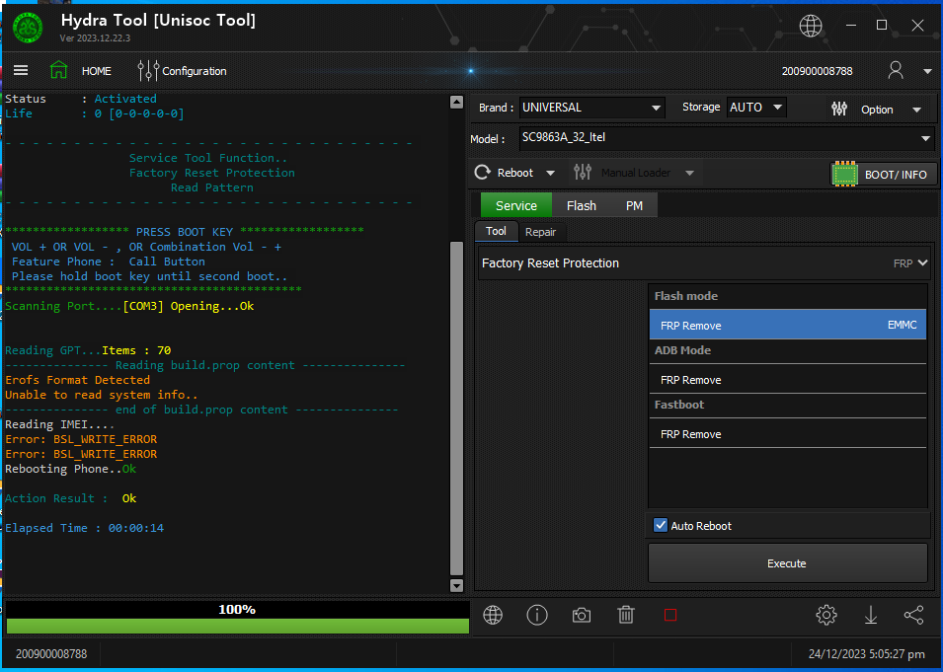Open the Model SC9863A_32_Itel dropdown
This screenshot has width=943, height=672.
tap(727, 137)
